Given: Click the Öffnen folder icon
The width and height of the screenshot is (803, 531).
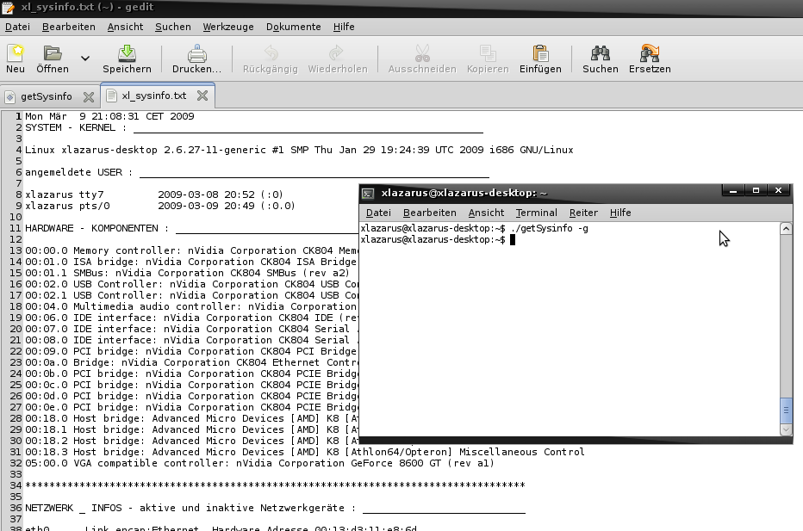Looking at the screenshot, I should [x=53, y=53].
